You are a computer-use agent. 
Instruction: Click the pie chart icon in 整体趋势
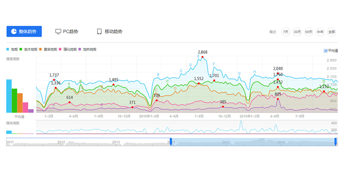14,31
